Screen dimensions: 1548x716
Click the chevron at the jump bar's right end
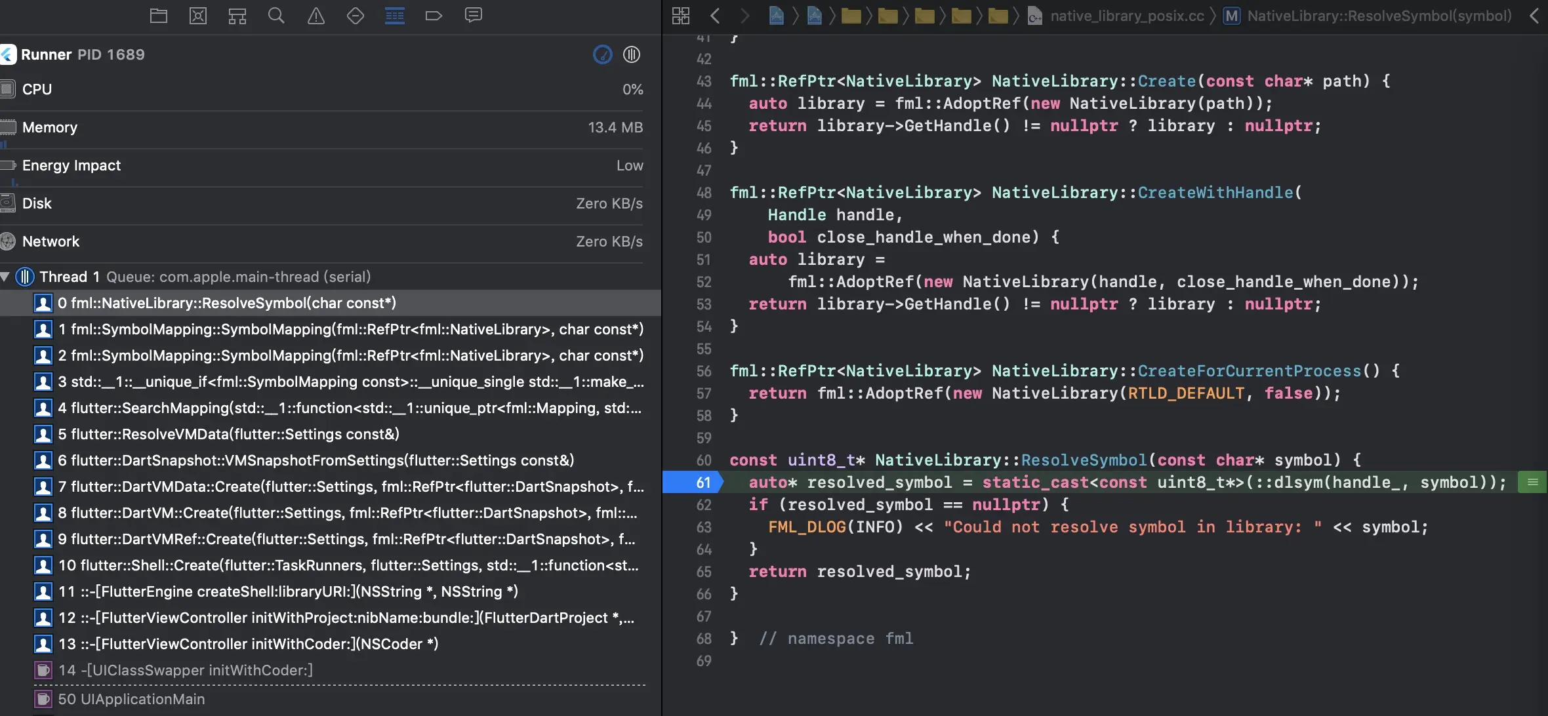pyautogui.click(x=1534, y=16)
